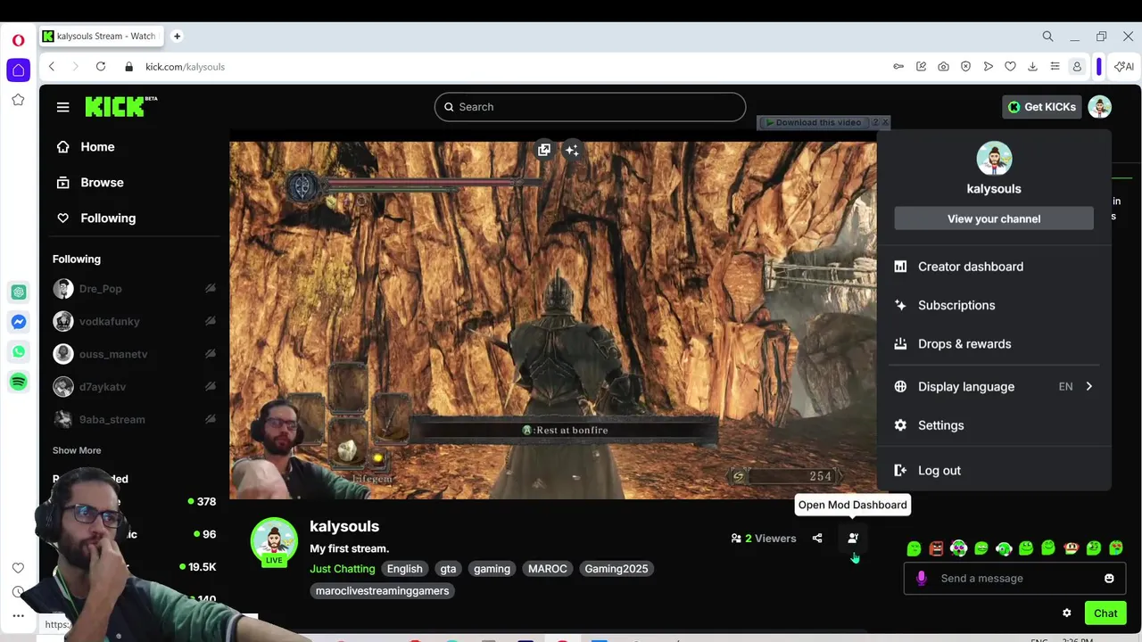
Task: Click the Gaming2025 stream tag
Action: (x=616, y=569)
